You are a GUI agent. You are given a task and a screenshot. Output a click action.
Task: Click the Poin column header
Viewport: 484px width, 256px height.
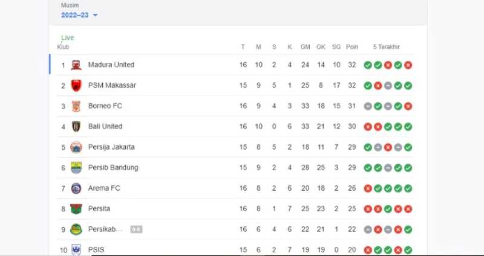pos(352,47)
